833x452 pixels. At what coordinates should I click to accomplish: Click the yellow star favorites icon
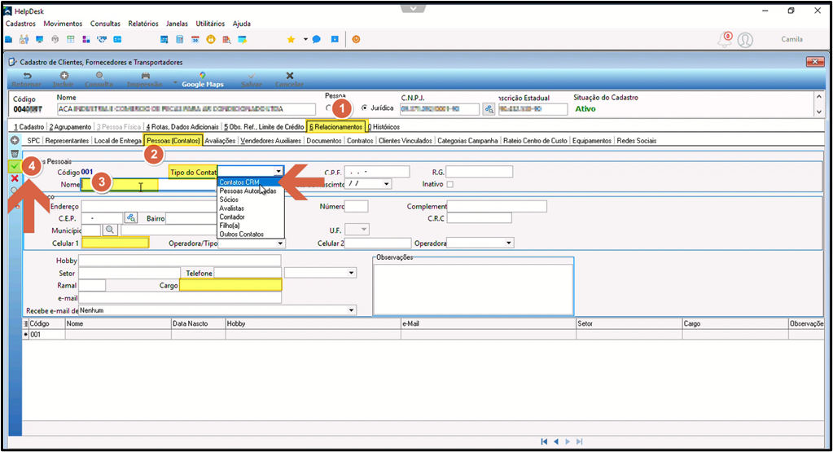click(291, 39)
